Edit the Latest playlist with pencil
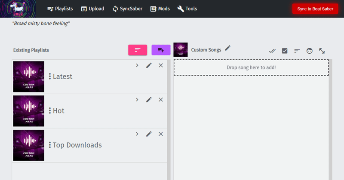The width and height of the screenshot is (344, 180). pos(149,65)
